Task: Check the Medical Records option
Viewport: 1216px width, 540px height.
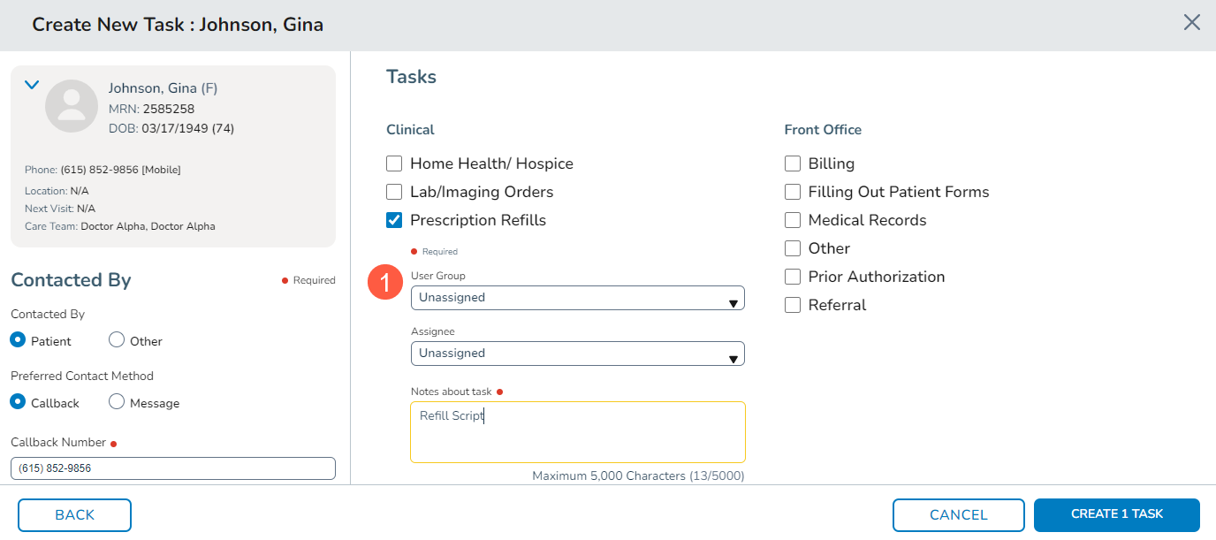Action: (x=793, y=220)
